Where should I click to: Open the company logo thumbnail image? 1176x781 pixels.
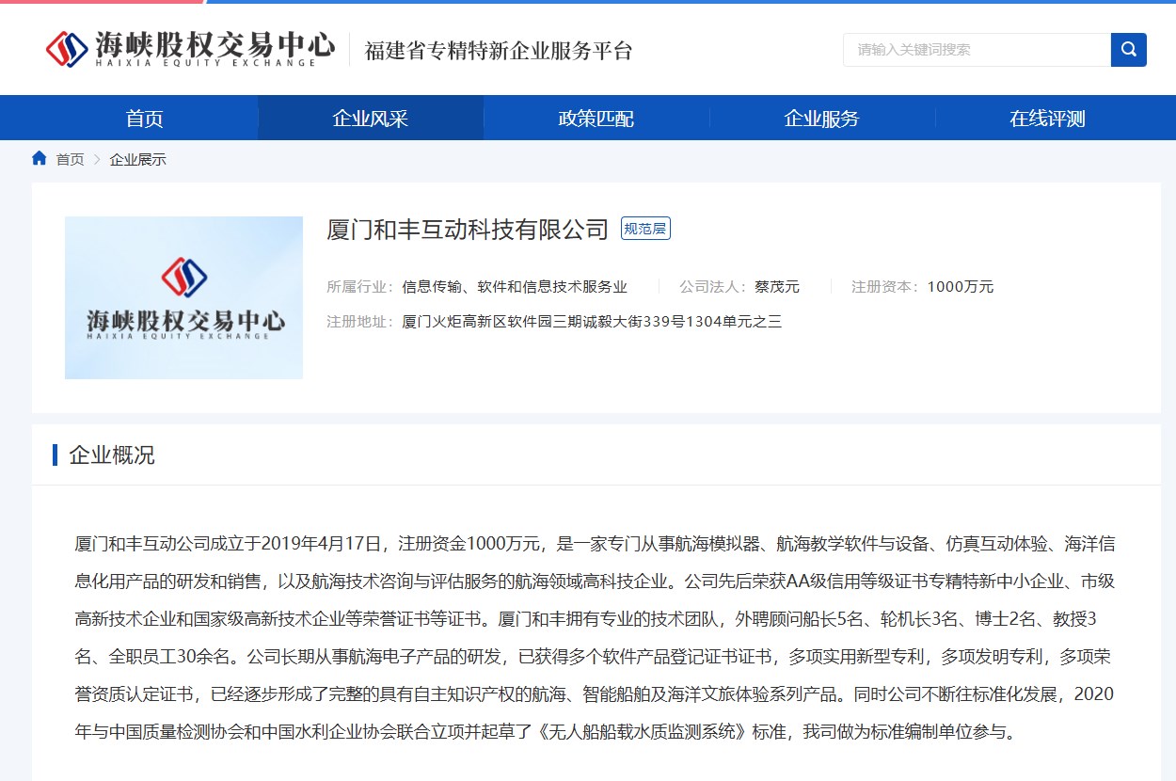point(183,297)
